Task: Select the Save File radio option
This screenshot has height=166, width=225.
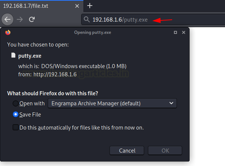Action: 16,114
